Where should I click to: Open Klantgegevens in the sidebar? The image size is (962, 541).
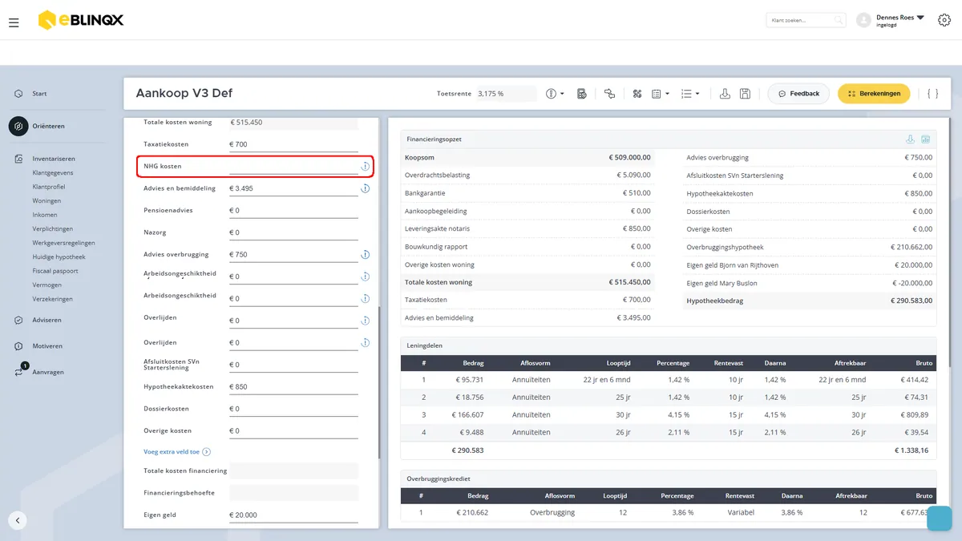(x=53, y=172)
